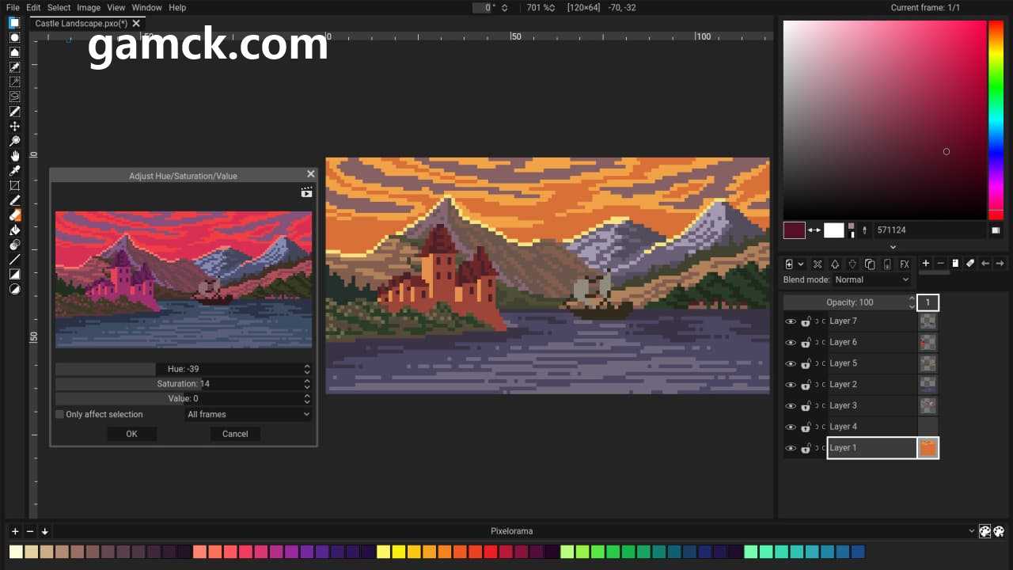Move the layer up with arrow icon
This screenshot has width=1013, height=570.
click(835, 264)
